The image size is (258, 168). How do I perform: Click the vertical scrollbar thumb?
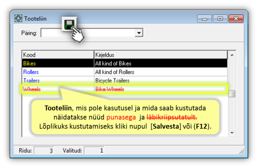pyautogui.click(x=232, y=94)
